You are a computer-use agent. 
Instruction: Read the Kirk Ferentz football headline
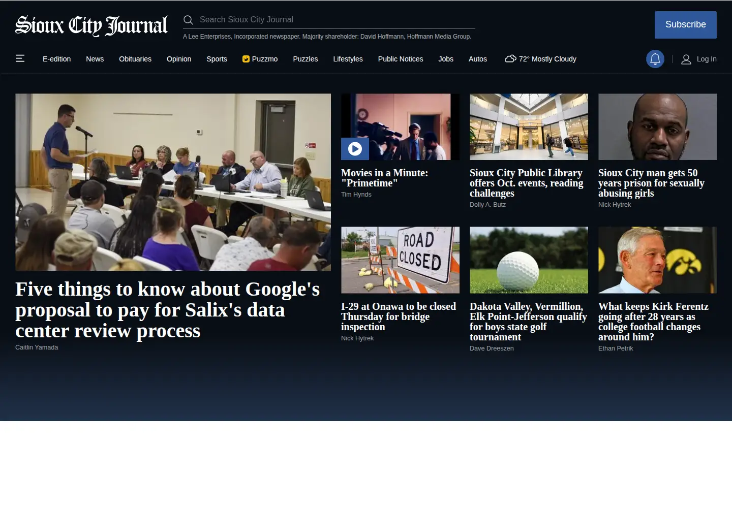click(x=653, y=322)
